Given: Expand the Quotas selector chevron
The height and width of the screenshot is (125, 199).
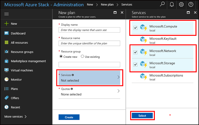Looking at the screenshot, I should pyautogui.click(x=118, y=91).
